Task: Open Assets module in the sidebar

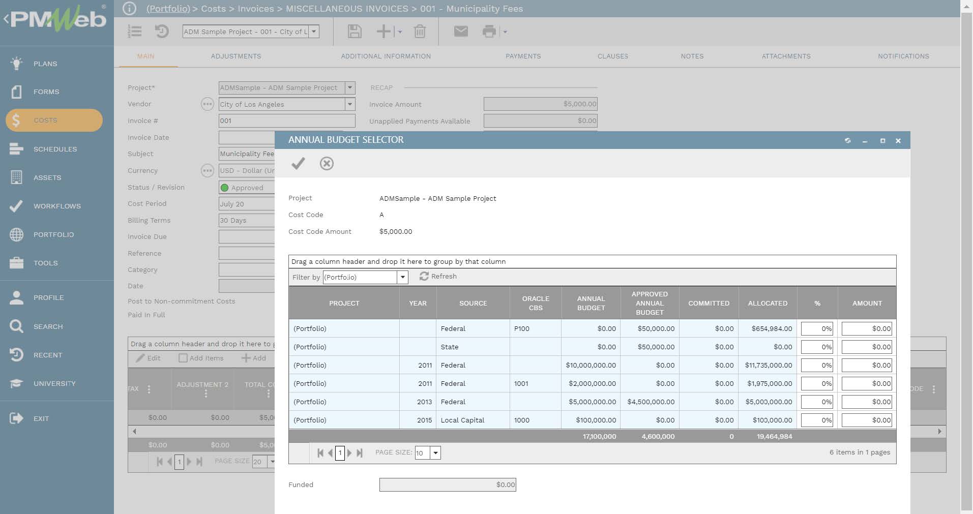Action: pyautogui.click(x=47, y=177)
